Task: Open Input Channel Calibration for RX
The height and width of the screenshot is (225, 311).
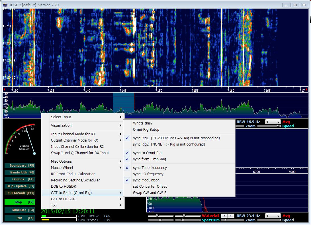Action: (x=83, y=147)
